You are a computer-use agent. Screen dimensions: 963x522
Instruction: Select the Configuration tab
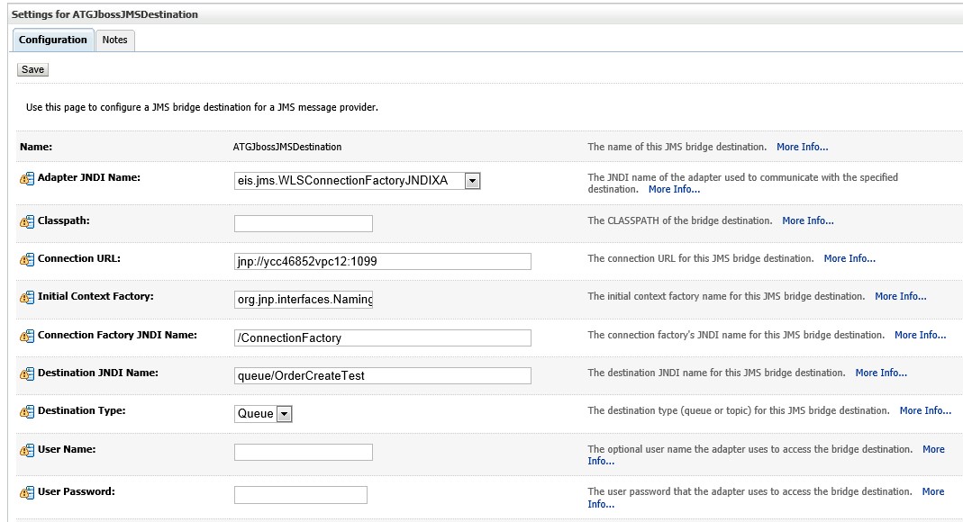click(53, 40)
